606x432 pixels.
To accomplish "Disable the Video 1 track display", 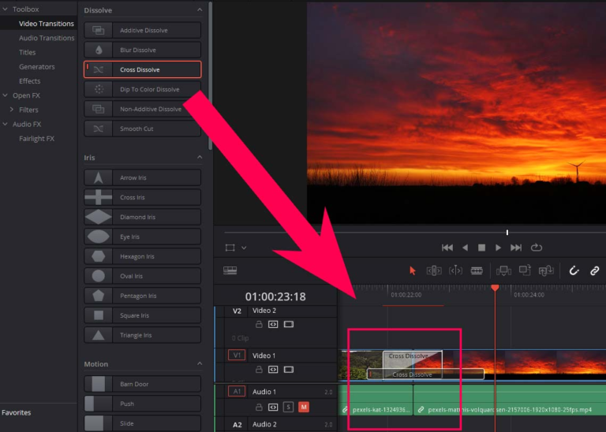I will point(288,370).
